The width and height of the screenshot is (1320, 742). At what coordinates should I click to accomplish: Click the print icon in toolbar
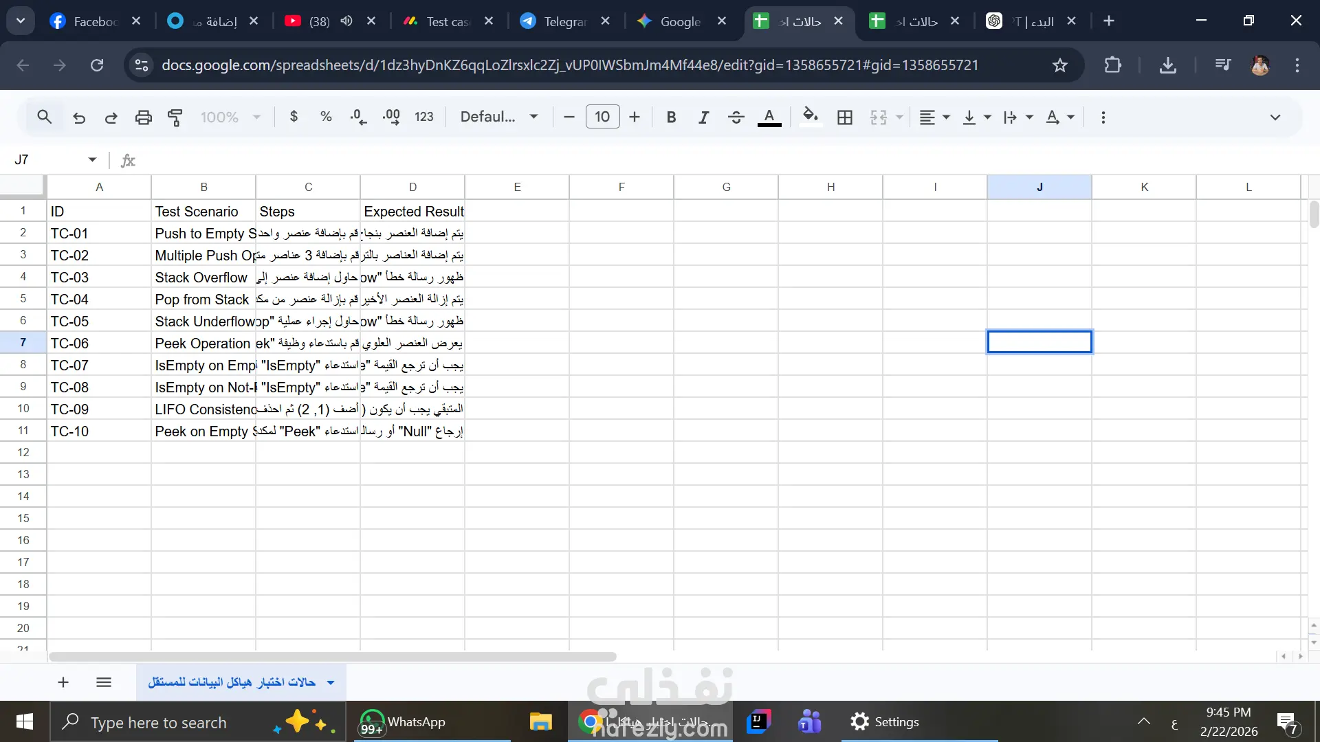click(x=143, y=117)
